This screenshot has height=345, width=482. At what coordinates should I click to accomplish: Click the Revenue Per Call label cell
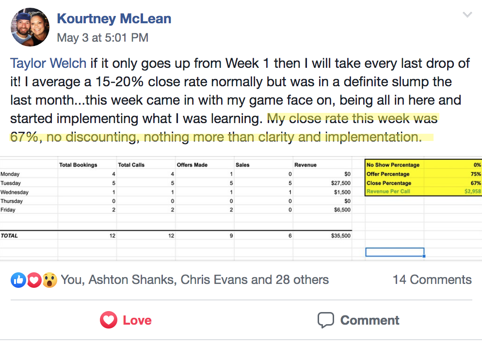[x=394, y=192]
